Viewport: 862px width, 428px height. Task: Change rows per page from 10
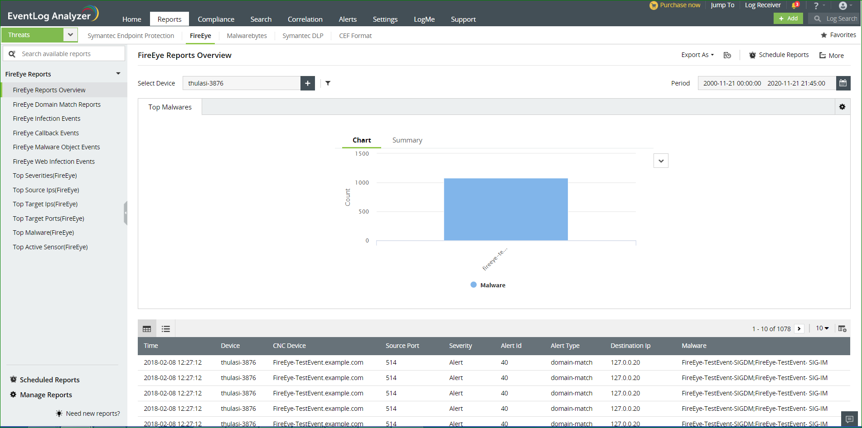pyautogui.click(x=822, y=328)
